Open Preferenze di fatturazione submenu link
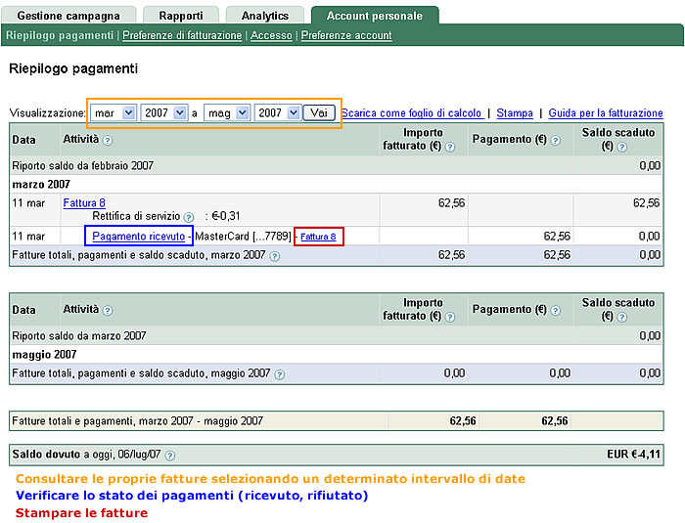 181,36
